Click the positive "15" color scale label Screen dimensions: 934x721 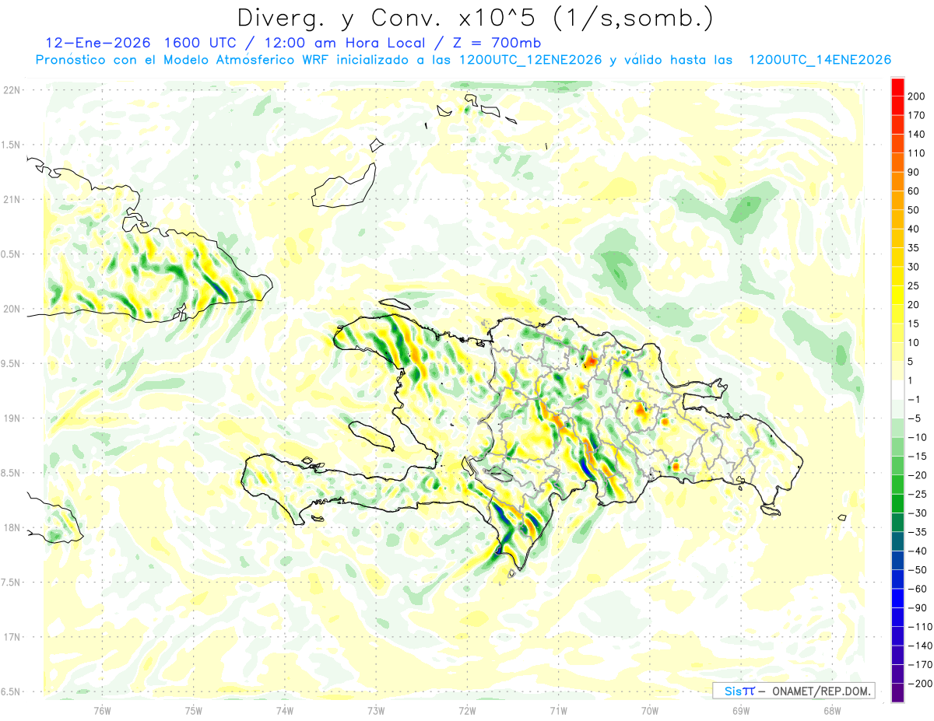[x=914, y=324]
